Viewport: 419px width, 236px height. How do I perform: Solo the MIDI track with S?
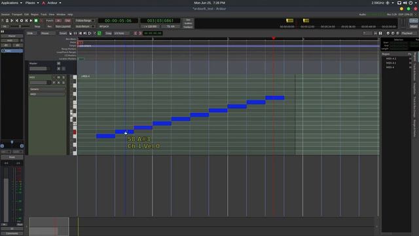[x=64, y=77]
